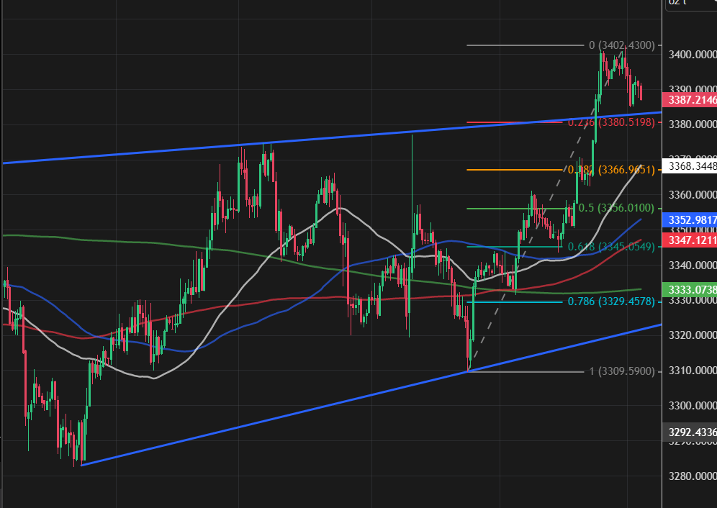717x508 pixels.
Task: Click the red 3387.2146 current price tag
Action: click(x=690, y=100)
